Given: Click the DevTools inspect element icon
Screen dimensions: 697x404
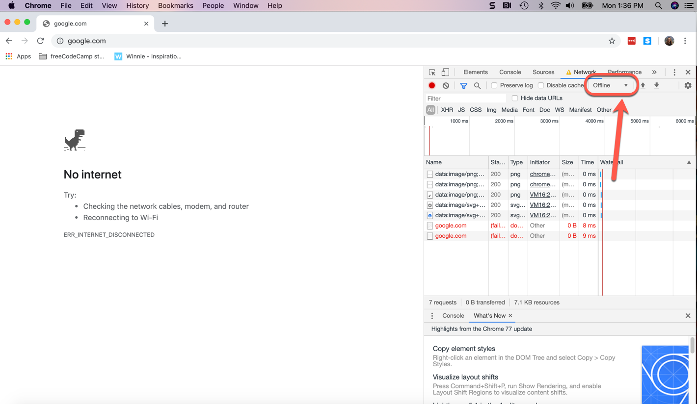Looking at the screenshot, I should (x=432, y=72).
